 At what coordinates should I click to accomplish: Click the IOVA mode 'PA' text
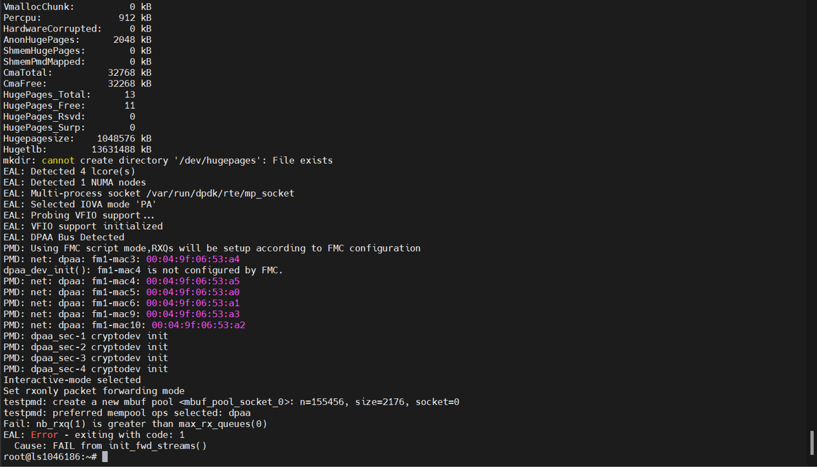[x=145, y=204]
